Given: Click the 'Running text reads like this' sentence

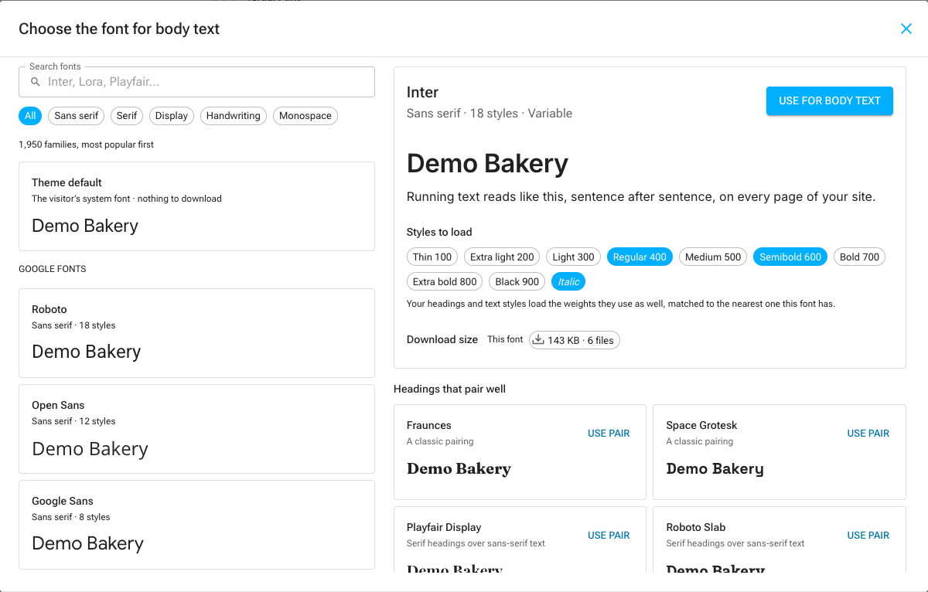Looking at the screenshot, I should tap(641, 196).
